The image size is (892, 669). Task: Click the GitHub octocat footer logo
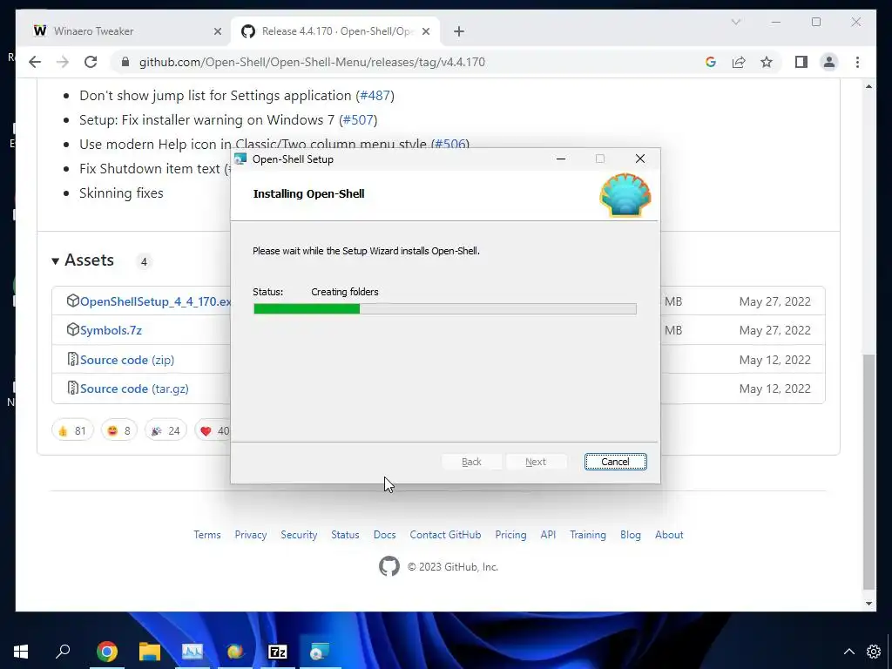pos(389,566)
